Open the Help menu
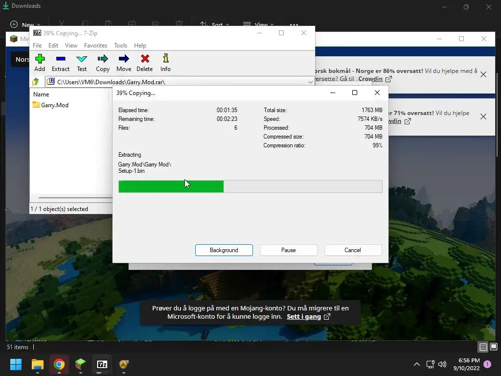 click(x=140, y=46)
